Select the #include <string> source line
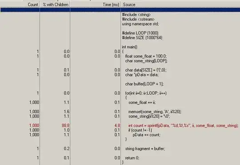The width and height of the screenshot is (240, 165). [136, 15]
